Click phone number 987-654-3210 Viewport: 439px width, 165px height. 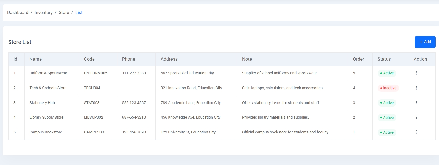(134, 117)
